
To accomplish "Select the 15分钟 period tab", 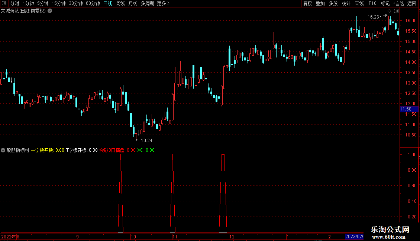I will click(x=59, y=3).
